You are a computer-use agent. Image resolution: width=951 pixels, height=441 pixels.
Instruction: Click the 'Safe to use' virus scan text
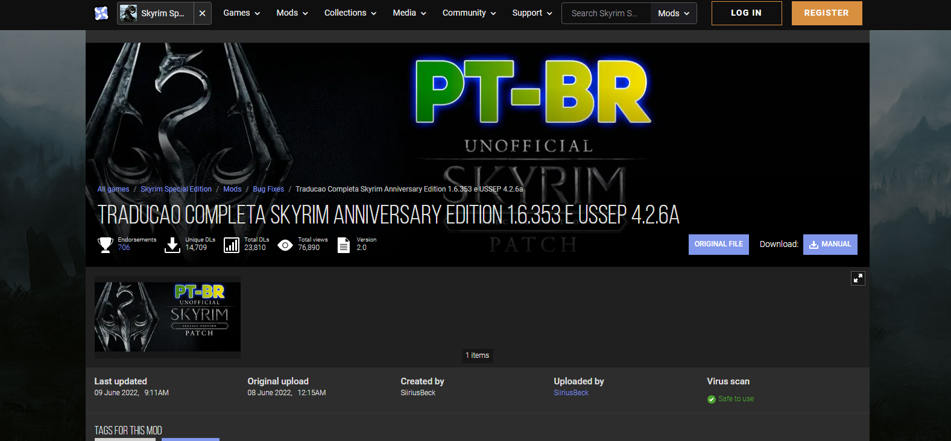(x=736, y=399)
